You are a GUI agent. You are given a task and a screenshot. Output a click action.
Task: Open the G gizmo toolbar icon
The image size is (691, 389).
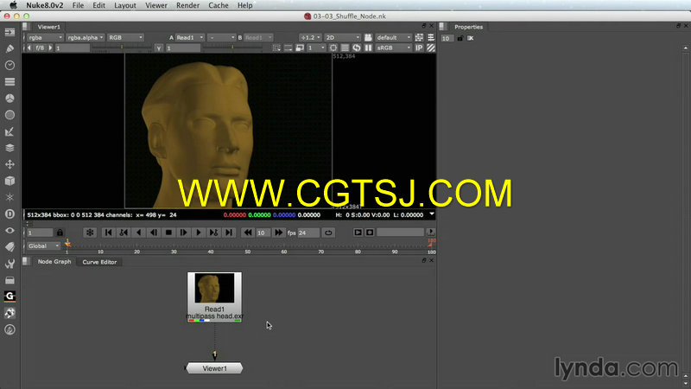(x=10, y=297)
